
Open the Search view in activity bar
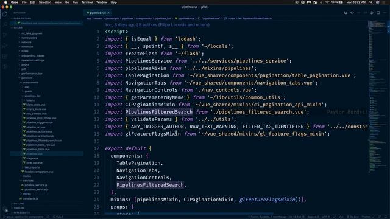pos(5,24)
